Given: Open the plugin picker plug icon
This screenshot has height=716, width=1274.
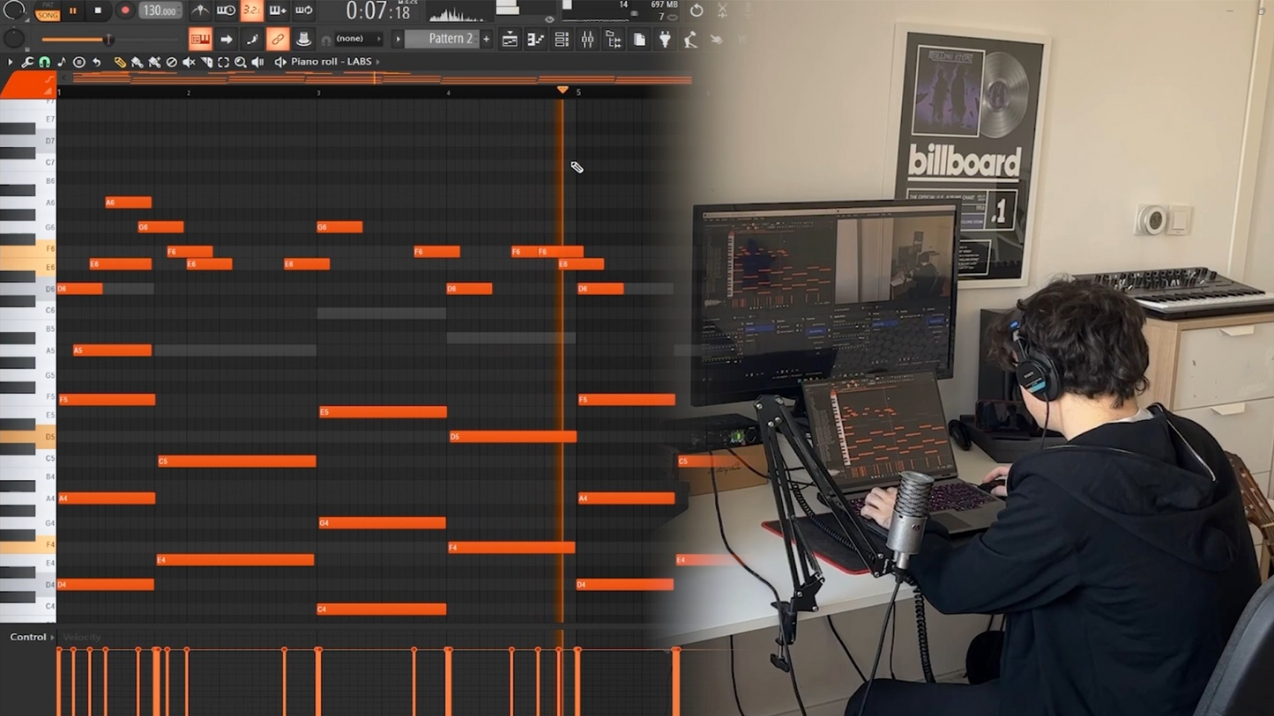Looking at the screenshot, I should [665, 39].
